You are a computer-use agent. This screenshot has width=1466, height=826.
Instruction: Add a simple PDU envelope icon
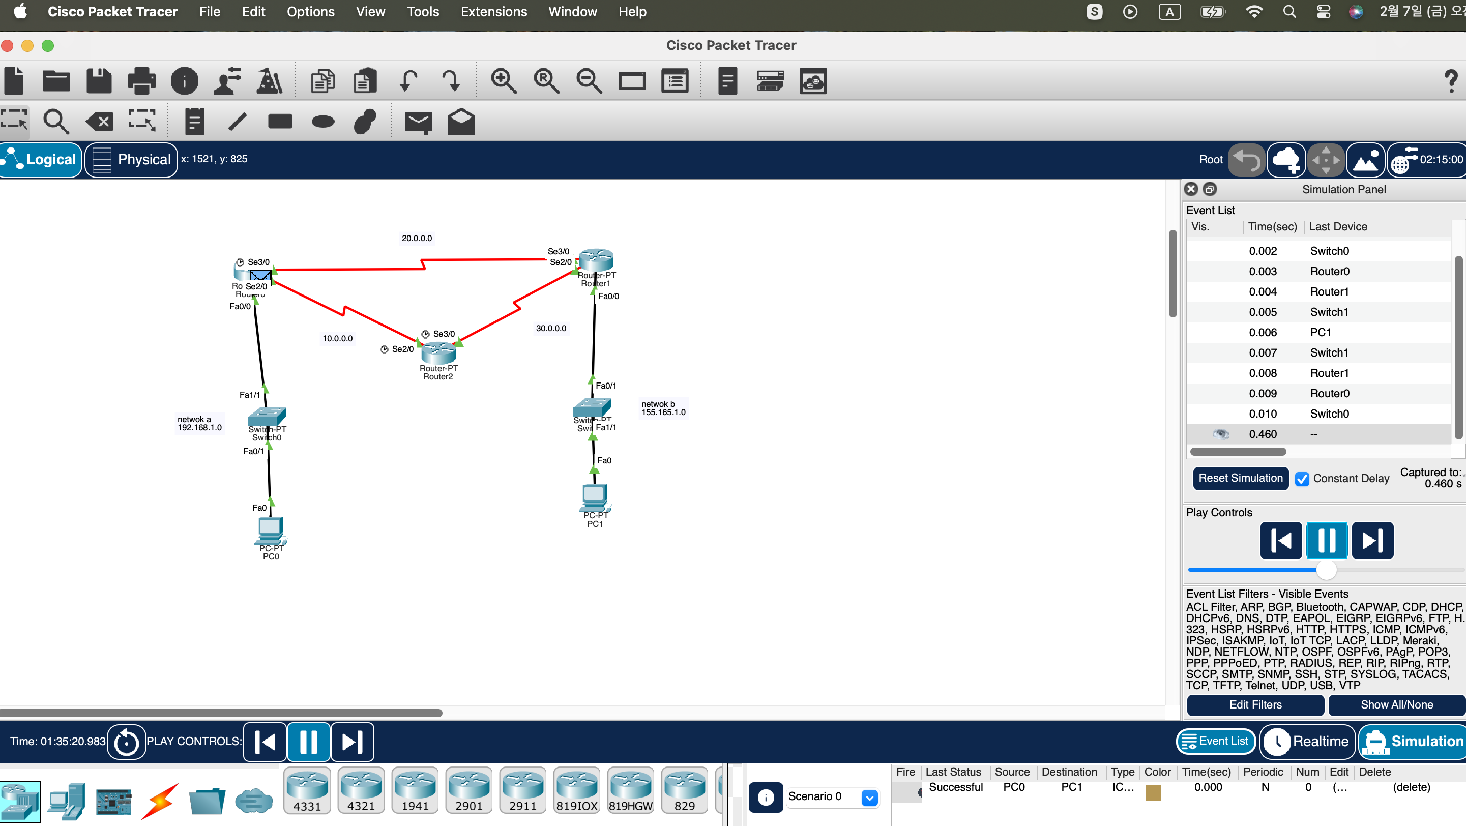(x=418, y=121)
